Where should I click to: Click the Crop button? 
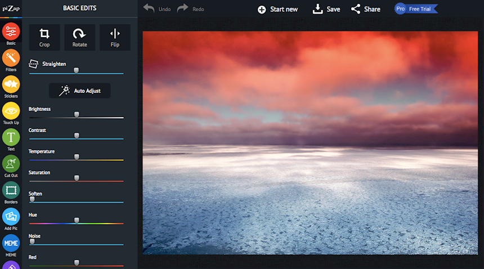tap(44, 37)
